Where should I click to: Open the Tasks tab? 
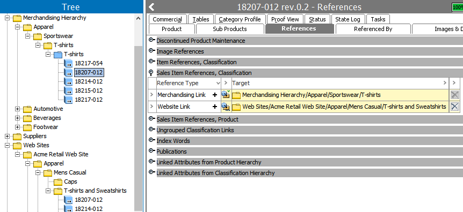pyautogui.click(x=378, y=19)
